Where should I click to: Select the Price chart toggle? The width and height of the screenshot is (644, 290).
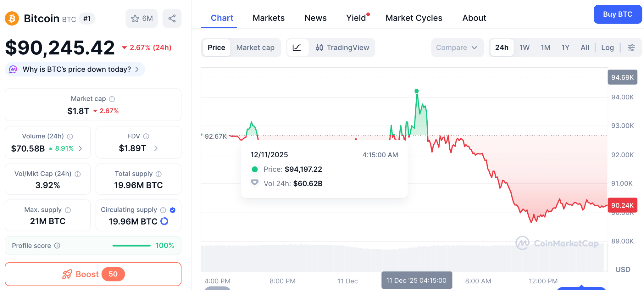[216, 47]
